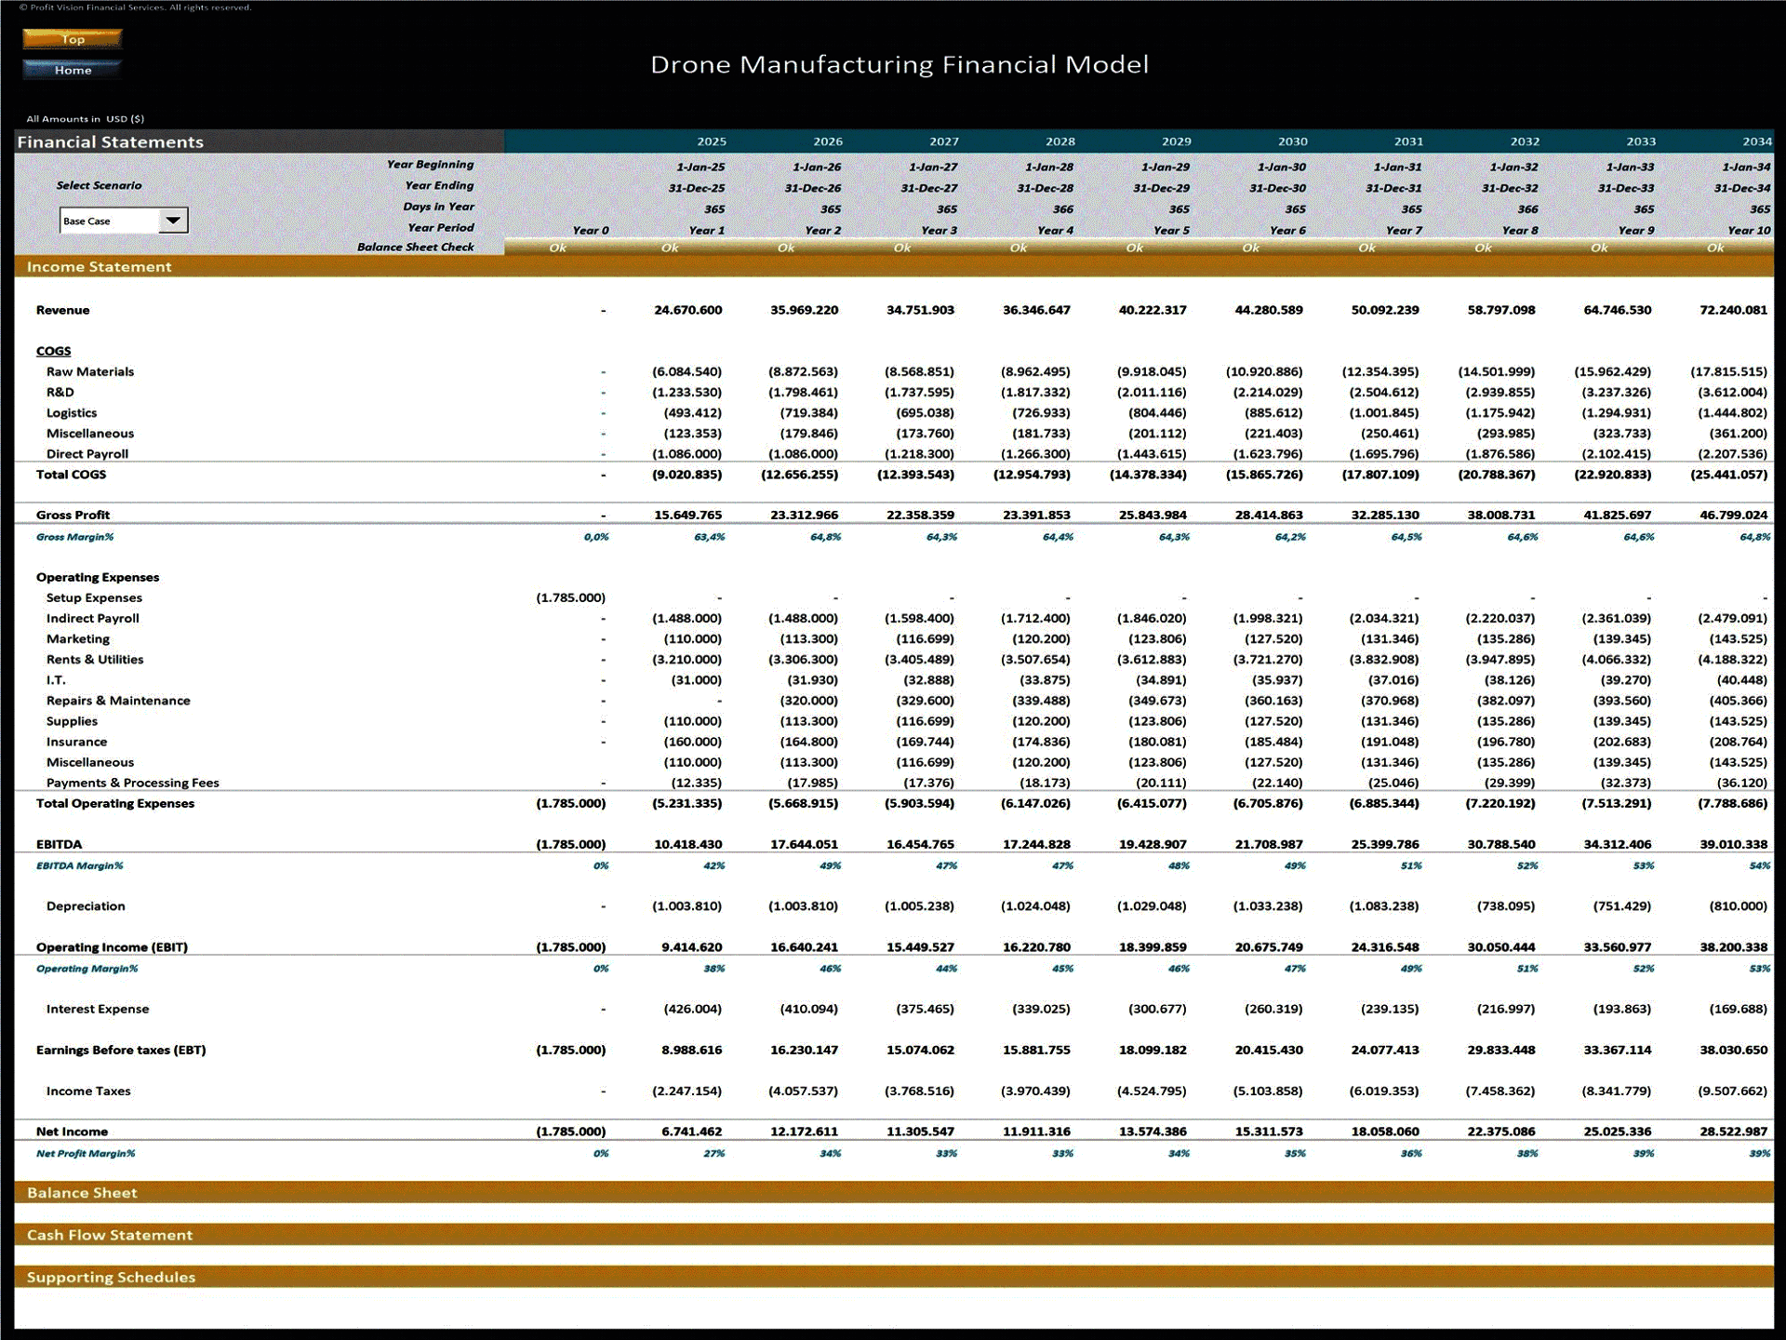Image resolution: width=1786 pixels, height=1340 pixels.
Task: Select the Year 0 period header
Action: [x=591, y=230]
